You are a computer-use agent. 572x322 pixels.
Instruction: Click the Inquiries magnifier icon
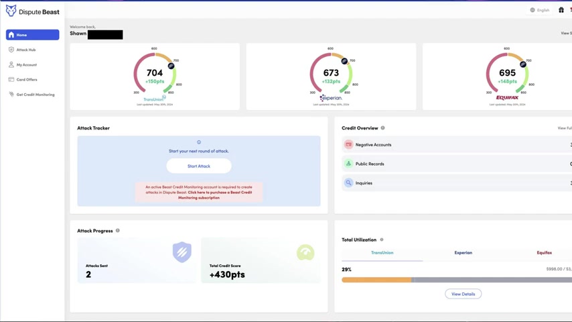click(348, 182)
